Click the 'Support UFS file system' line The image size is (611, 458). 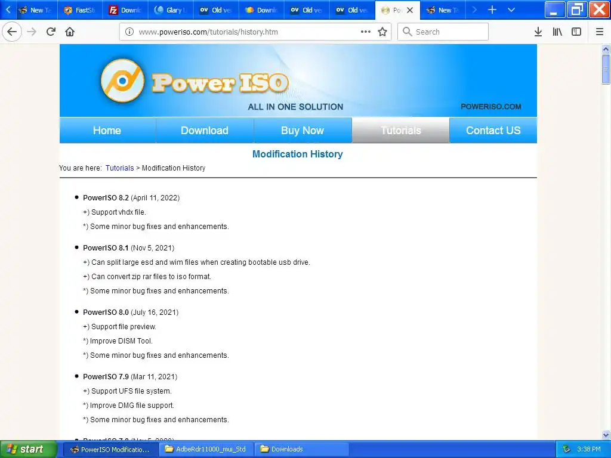pyautogui.click(x=128, y=391)
